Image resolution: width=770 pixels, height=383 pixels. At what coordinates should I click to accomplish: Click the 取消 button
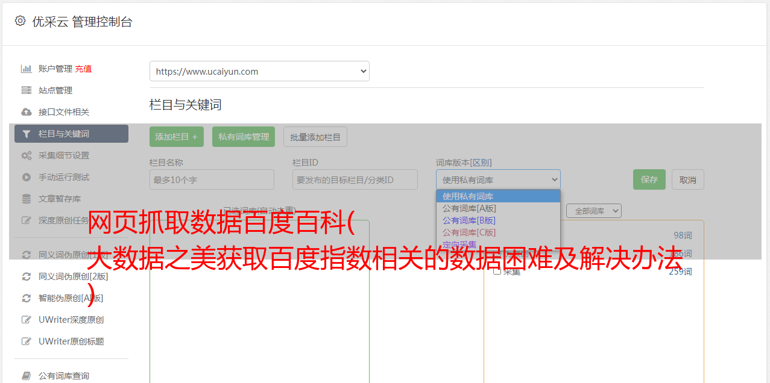point(688,179)
